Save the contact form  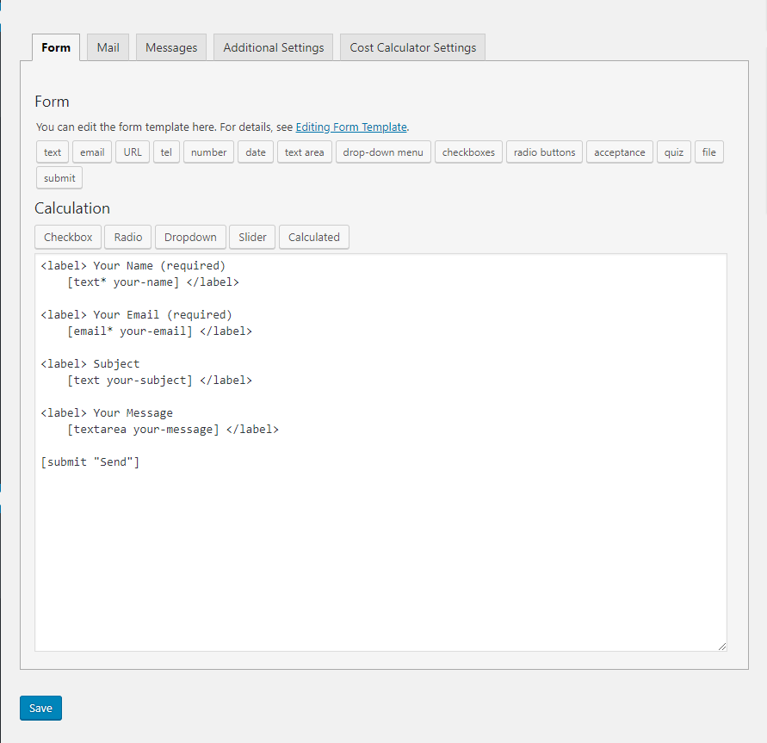pyautogui.click(x=40, y=709)
